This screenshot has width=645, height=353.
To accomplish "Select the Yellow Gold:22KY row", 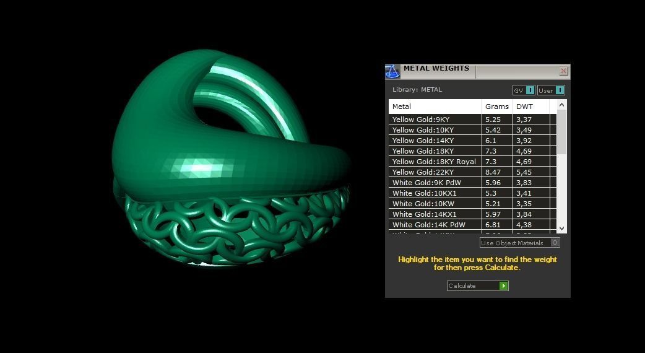I will pyautogui.click(x=472, y=172).
